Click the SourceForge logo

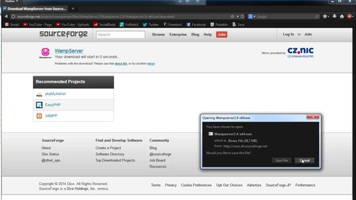pos(63,34)
